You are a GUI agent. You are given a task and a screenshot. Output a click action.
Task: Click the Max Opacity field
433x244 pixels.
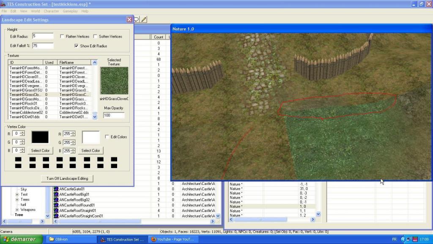tap(114, 115)
